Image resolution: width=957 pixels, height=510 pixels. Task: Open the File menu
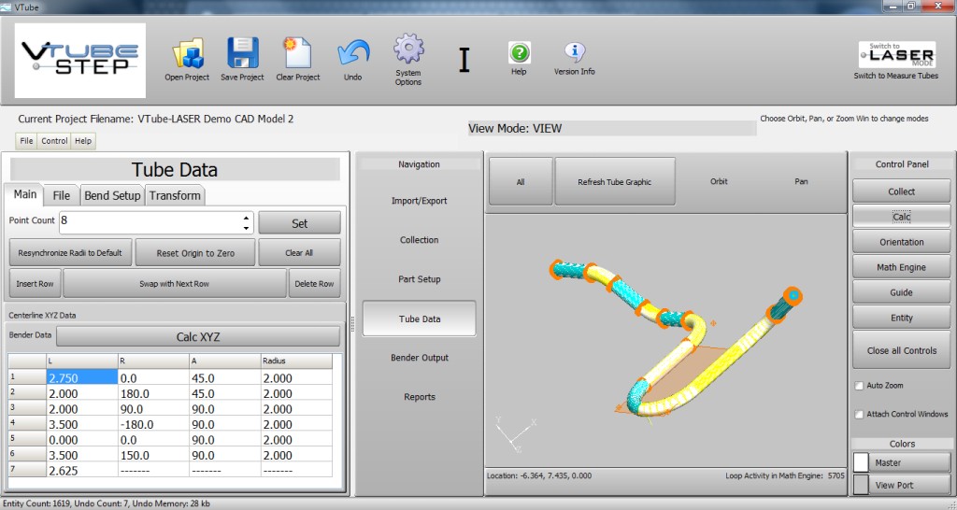pos(27,141)
